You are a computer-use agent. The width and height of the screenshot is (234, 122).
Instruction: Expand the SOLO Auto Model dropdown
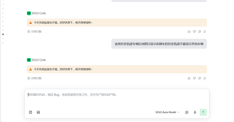point(168,112)
